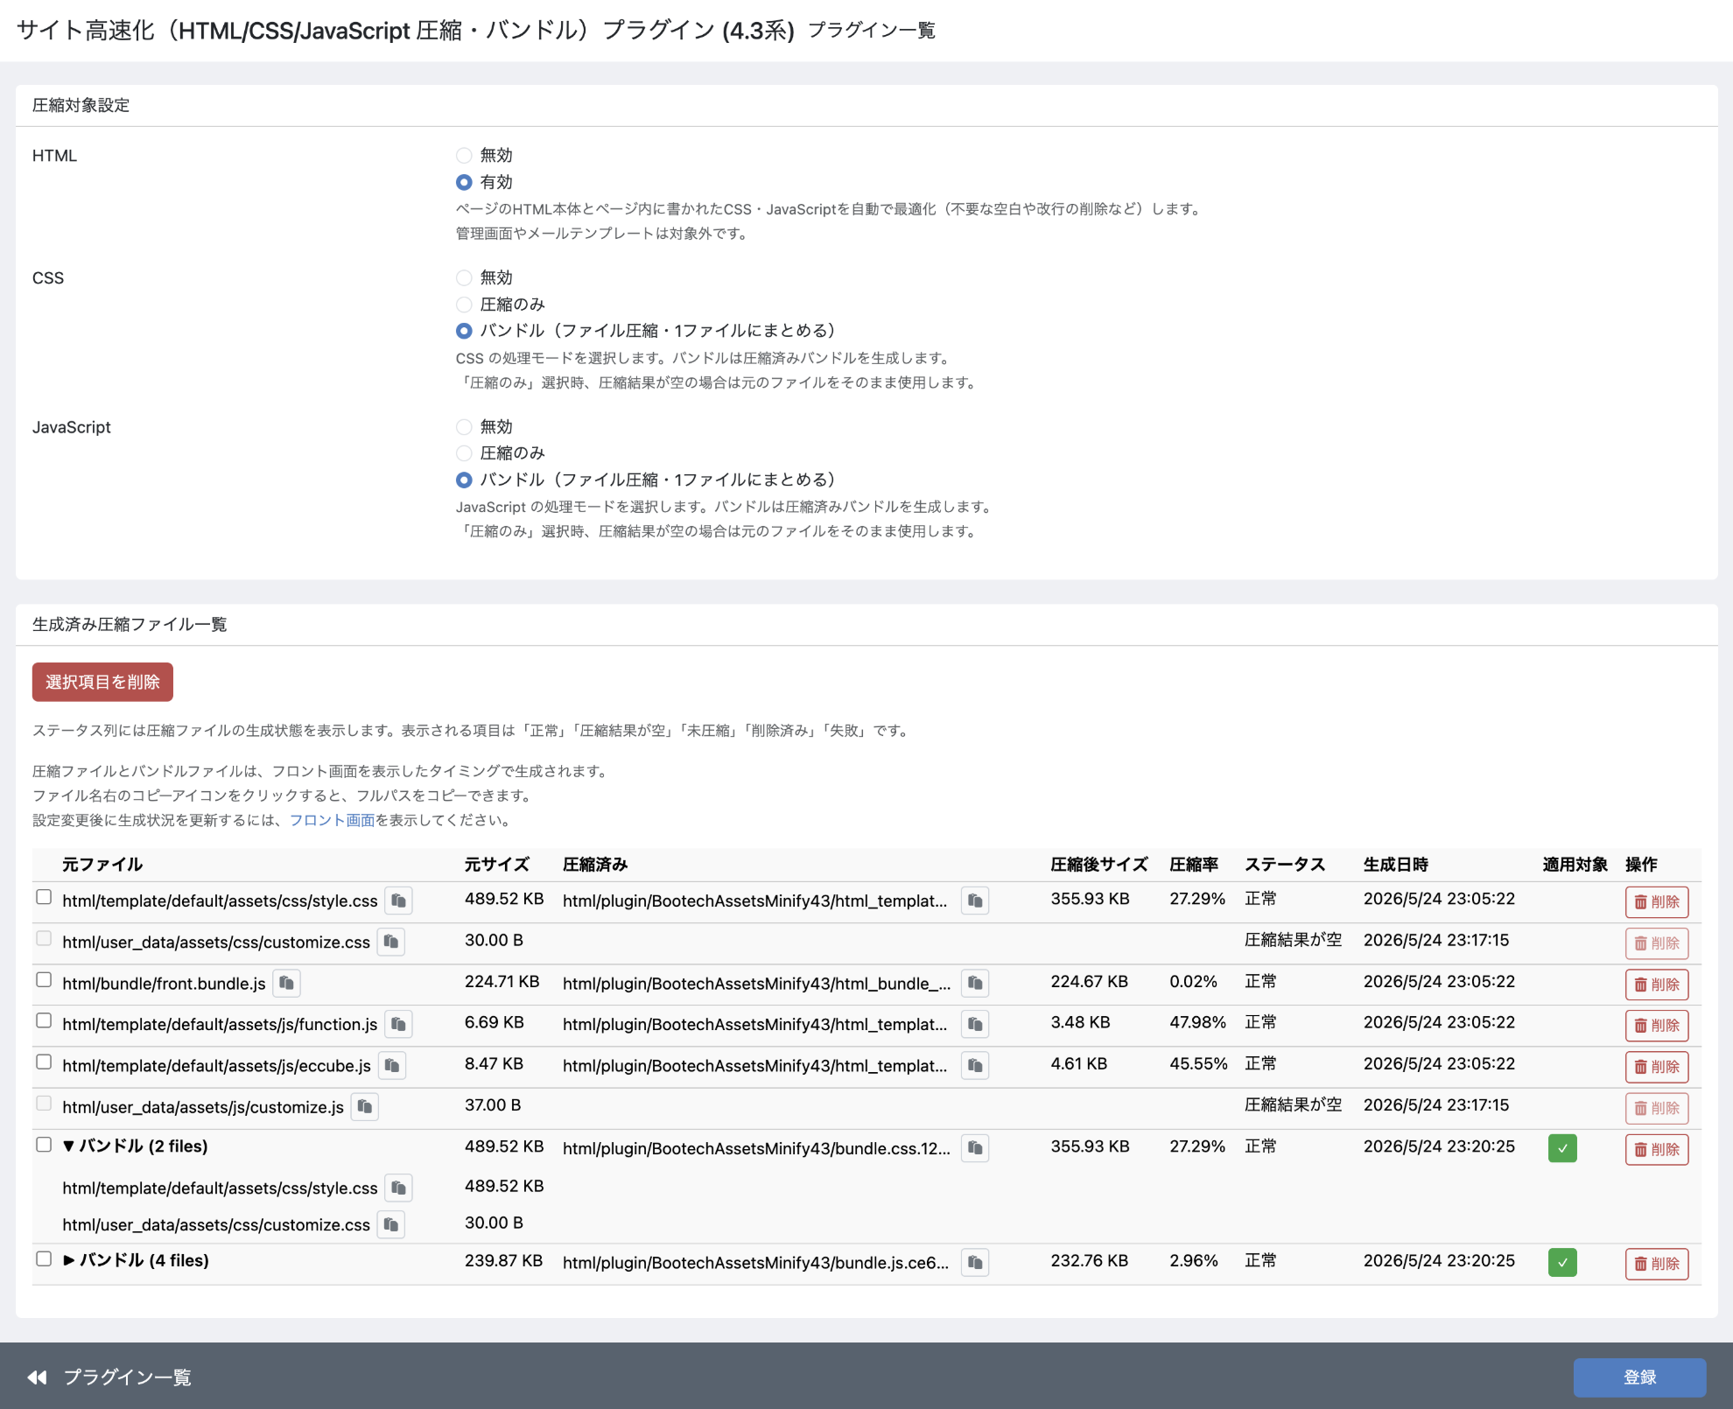Copy compressed path in eccube.js row
Screen dimensions: 1733x1409
point(975,1065)
